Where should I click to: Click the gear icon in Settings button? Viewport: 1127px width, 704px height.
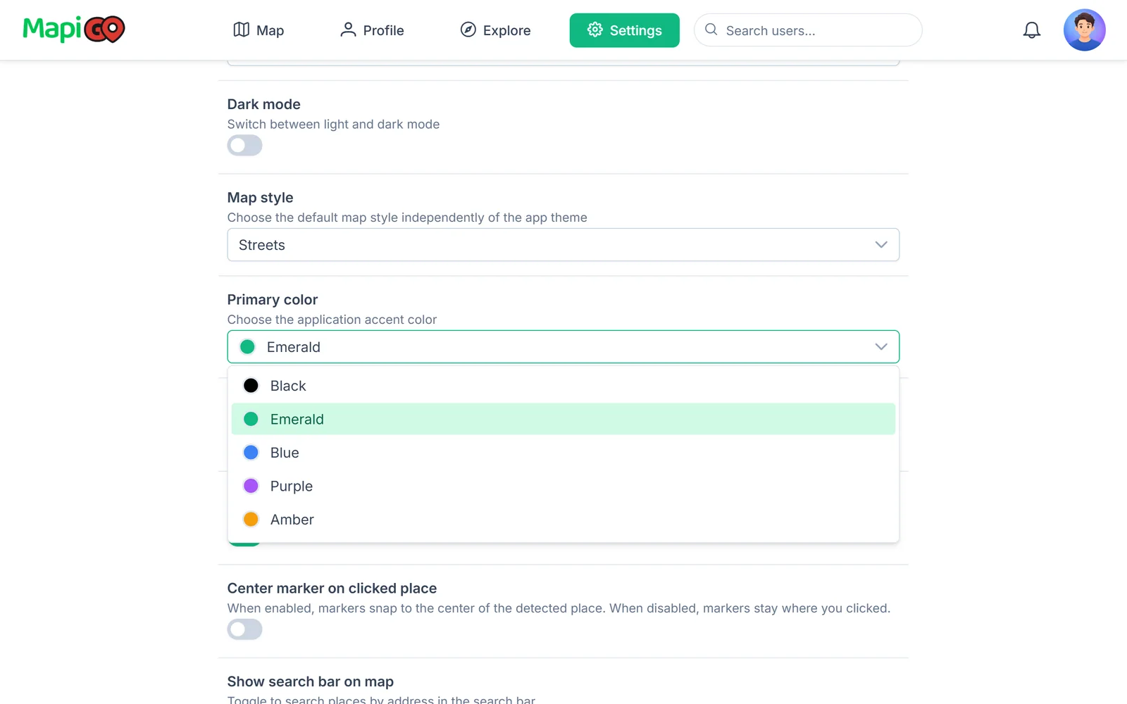595,30
